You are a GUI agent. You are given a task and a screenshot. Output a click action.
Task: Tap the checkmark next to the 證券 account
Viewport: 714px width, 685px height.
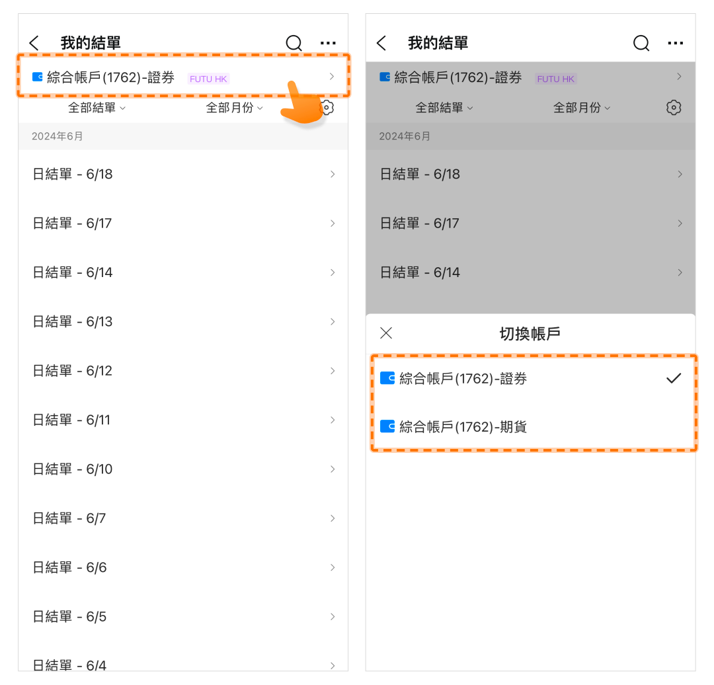pos(673,379)
